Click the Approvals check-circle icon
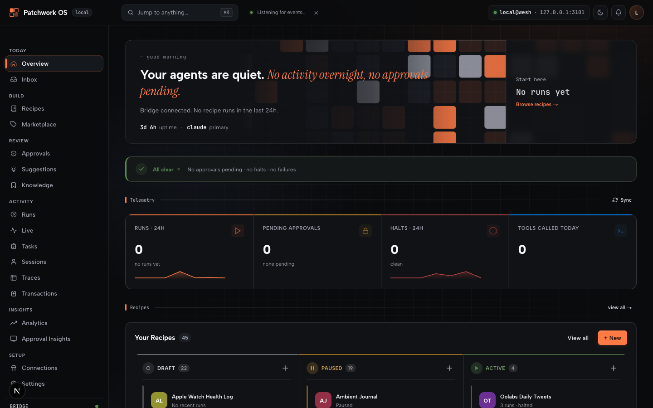 pos(14,154)
